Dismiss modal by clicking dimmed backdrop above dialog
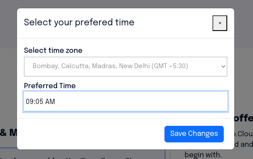This screenshot has height=159, width=253. click(x=126, y=4)
